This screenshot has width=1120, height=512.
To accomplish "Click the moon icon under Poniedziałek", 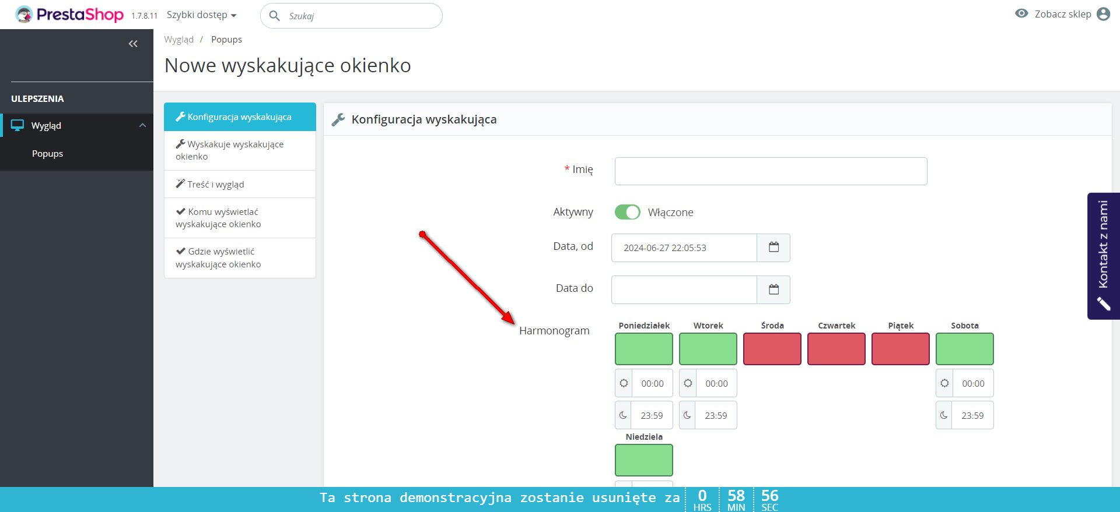I will (624, 415).
